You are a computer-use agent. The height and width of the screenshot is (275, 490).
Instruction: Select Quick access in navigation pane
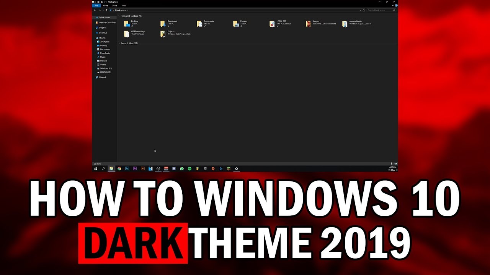[105, 18]
